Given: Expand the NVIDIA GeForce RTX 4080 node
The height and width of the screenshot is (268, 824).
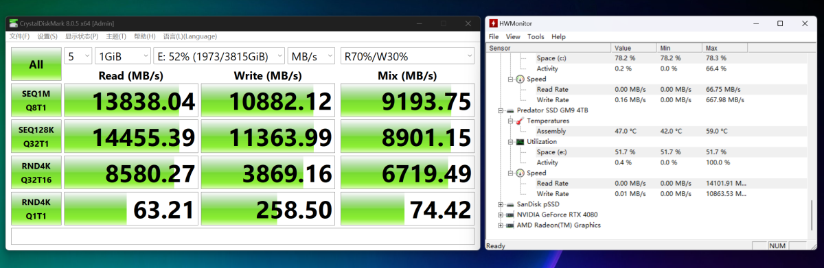Looking at the screenshot, I should click(x=501, y=215).
